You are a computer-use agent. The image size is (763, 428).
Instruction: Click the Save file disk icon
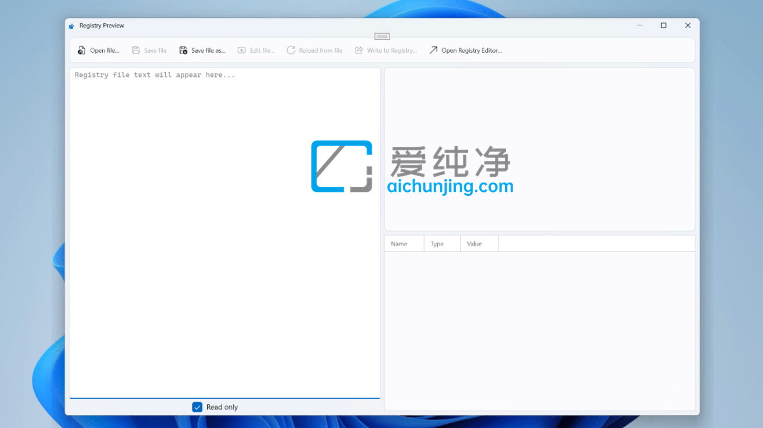[x=136, y=50]
